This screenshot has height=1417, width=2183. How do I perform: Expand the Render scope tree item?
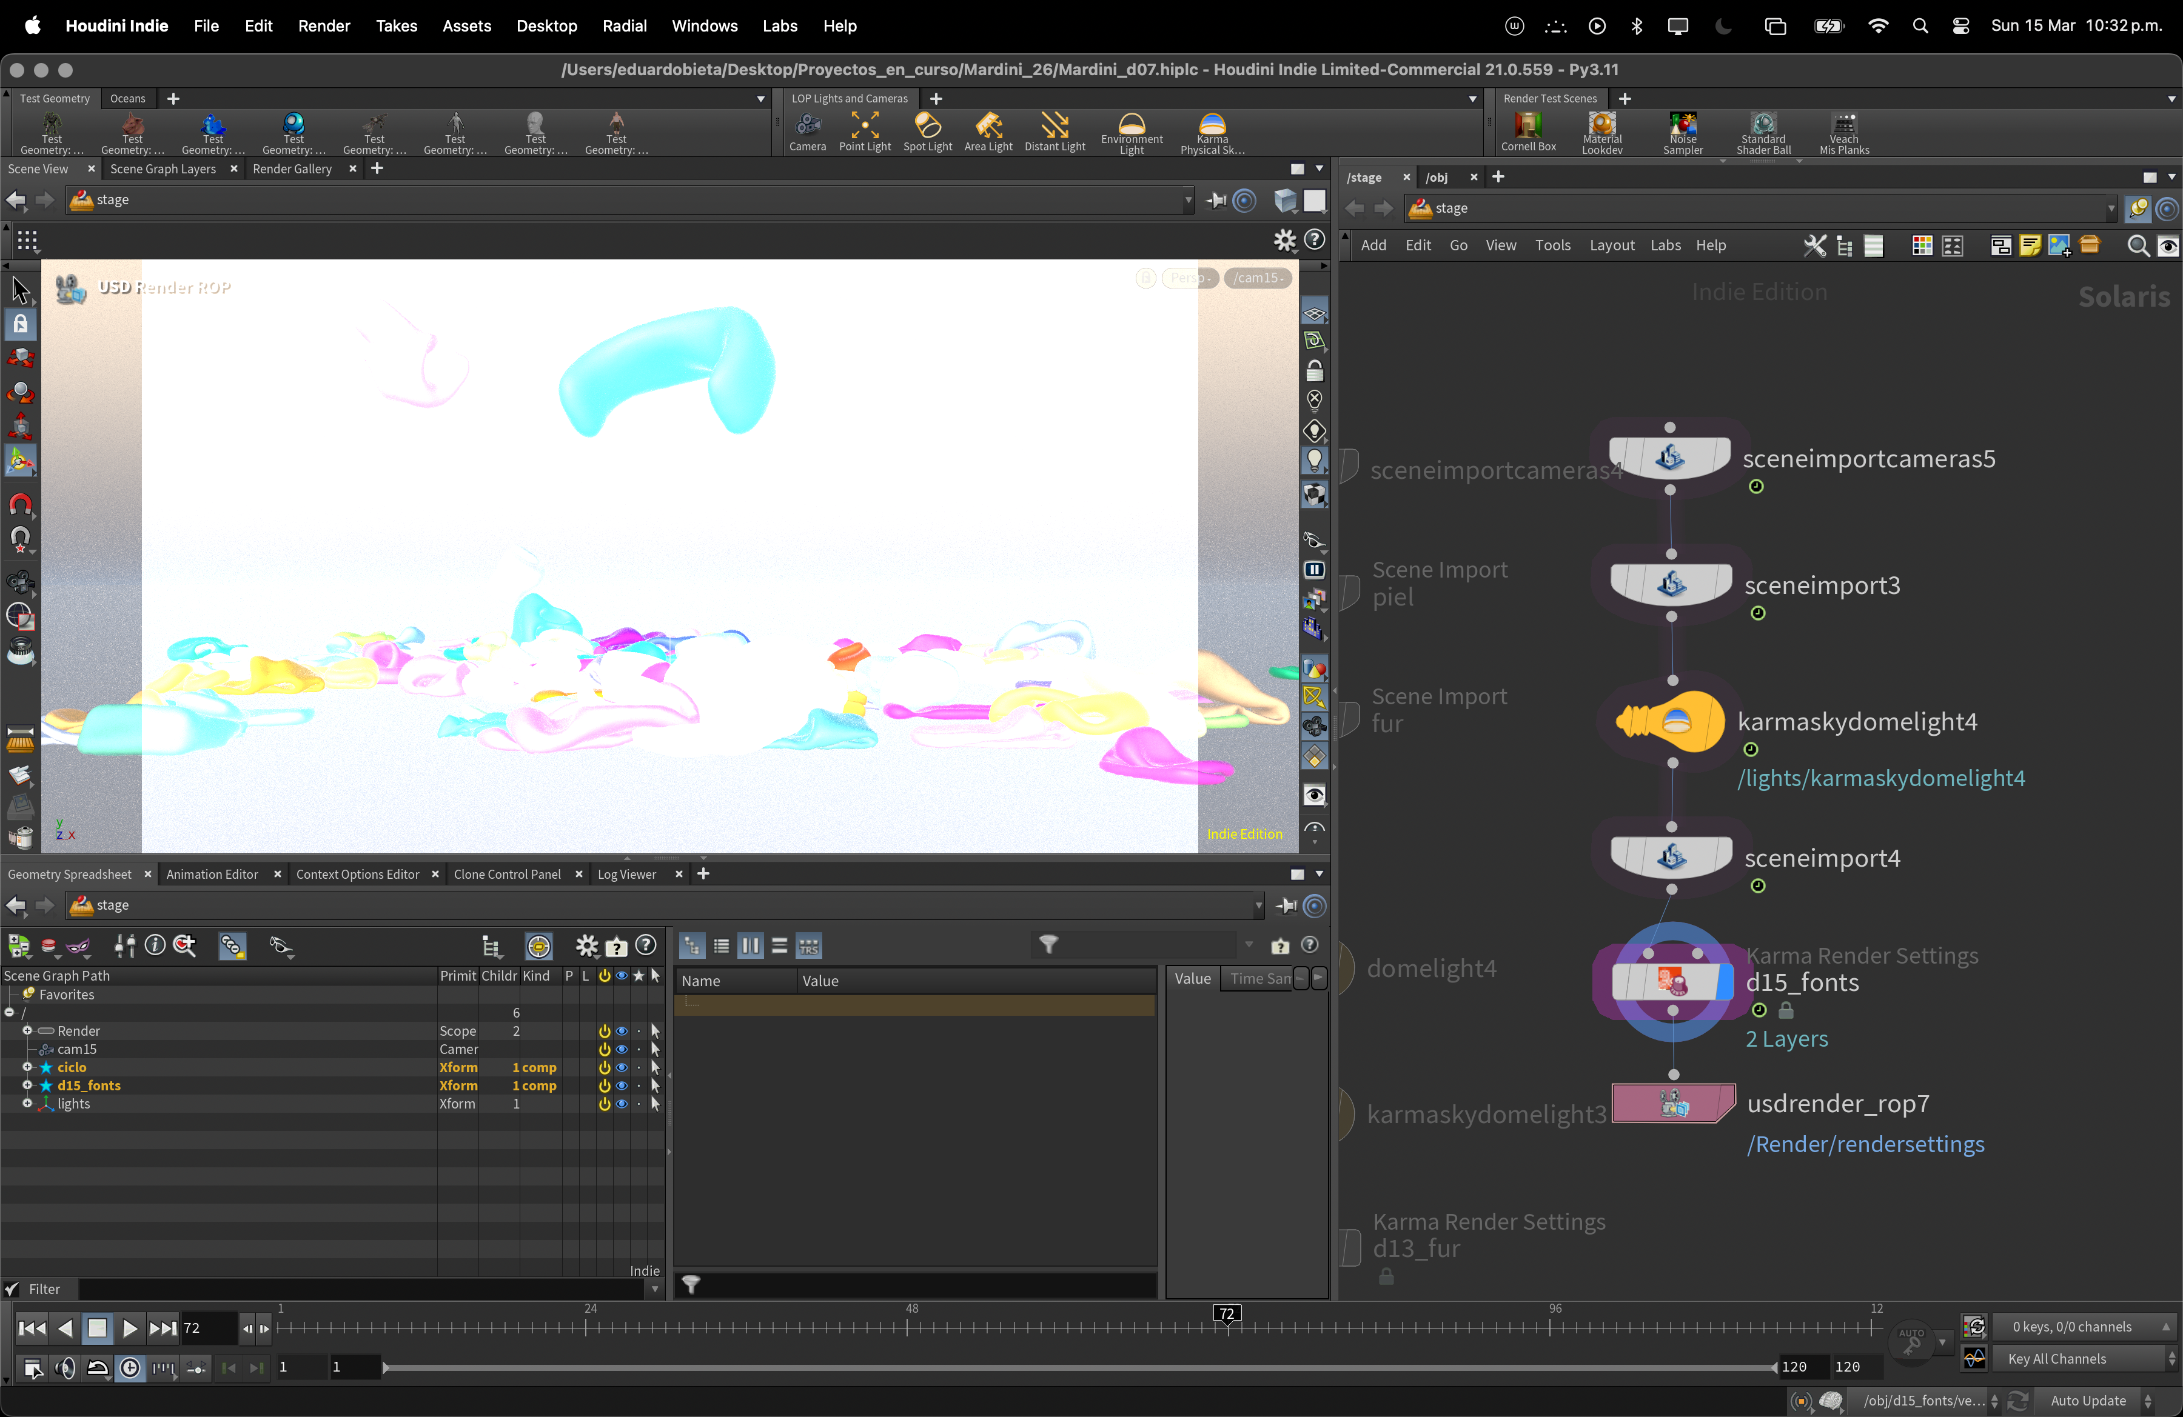tap(27, 1031)
